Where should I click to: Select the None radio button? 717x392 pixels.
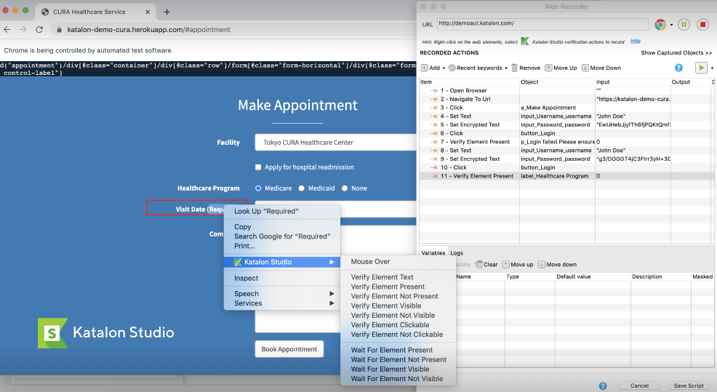[345, 188]
